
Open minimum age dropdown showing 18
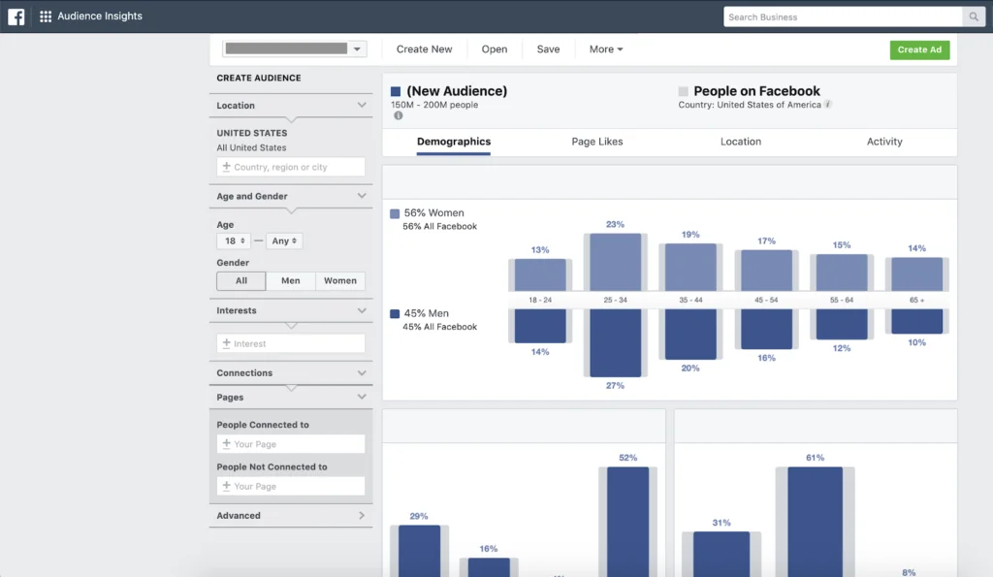(234, 240)
